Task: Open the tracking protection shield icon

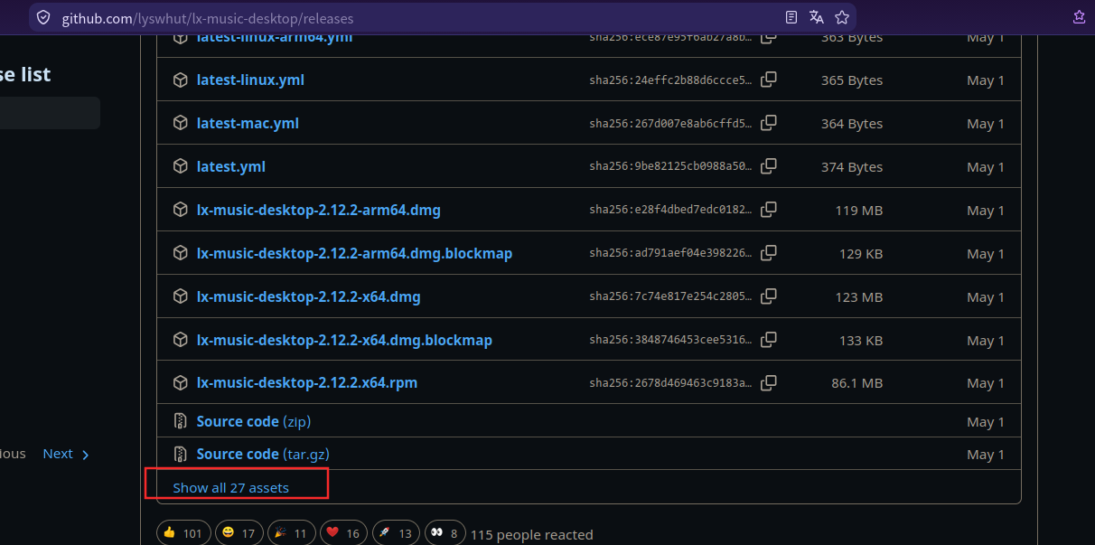Action: click(43, 17)
